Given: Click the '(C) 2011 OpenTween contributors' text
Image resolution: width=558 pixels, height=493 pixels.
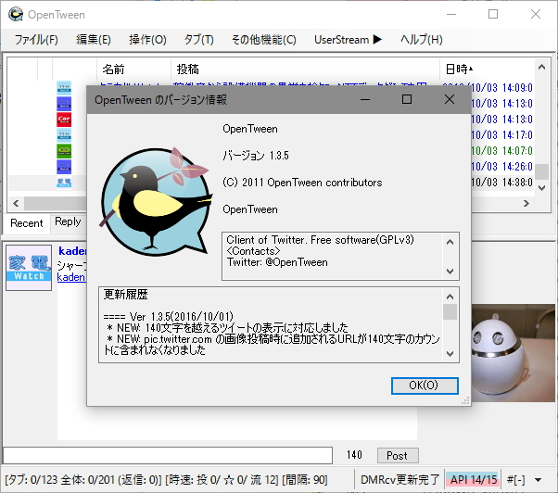Looking at the screenshot, I should (x=302, y=183).
